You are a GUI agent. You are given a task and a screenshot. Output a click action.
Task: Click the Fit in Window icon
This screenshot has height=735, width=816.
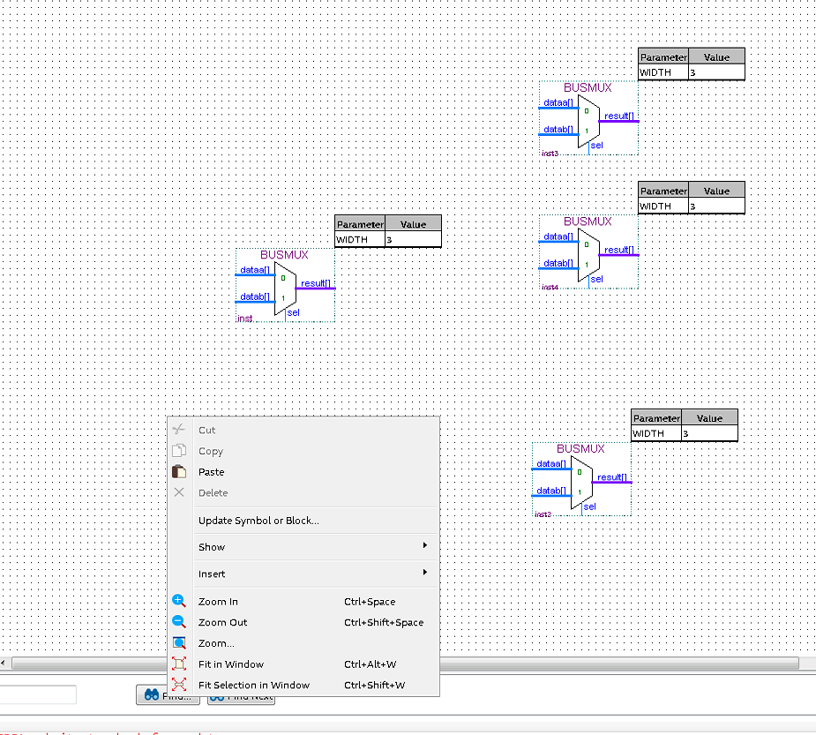click(x=178, y=664)
